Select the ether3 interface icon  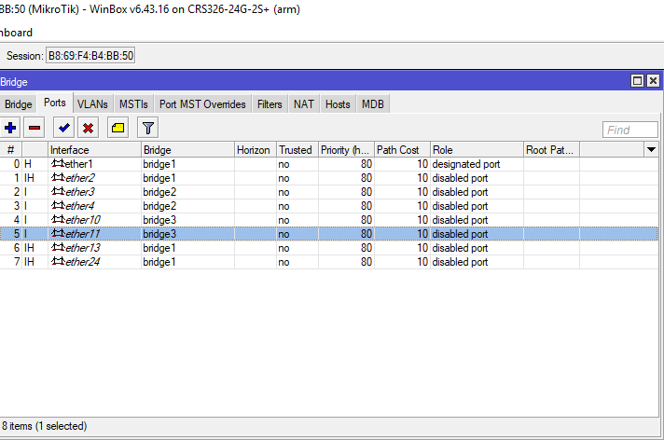58,191
